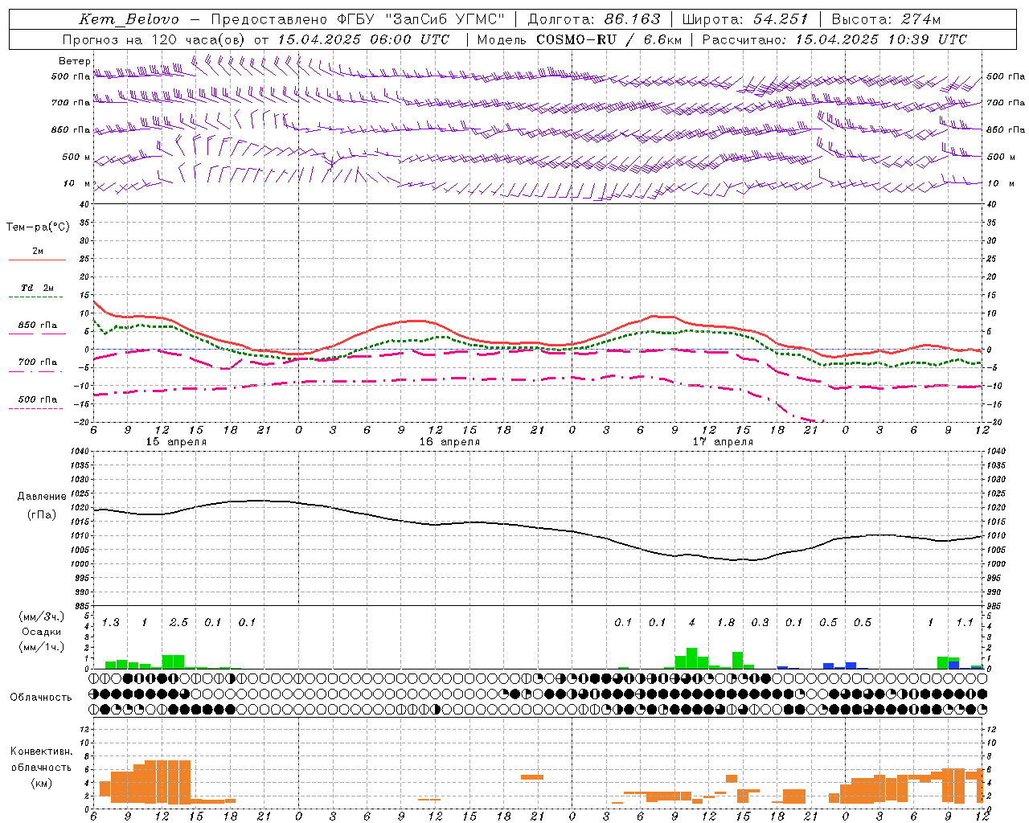Click calculation time 15.04.2025 10:39 UTC
1029x823 pixels.
pos(881,39)
